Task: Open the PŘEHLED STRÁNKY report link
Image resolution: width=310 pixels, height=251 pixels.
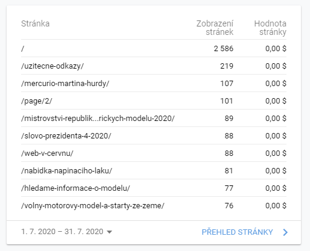Action: pos(237,232)
